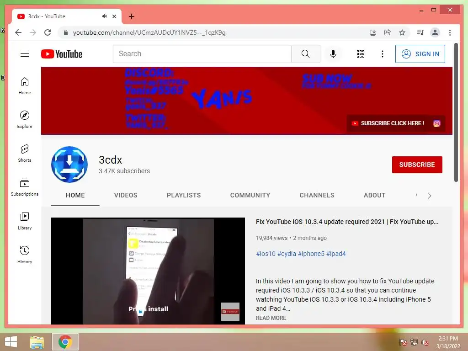Viewport: 468px width, 351px height.
Task: Start voice search with microphone icon
Action: pyautogui.click(x=333, y=54)
